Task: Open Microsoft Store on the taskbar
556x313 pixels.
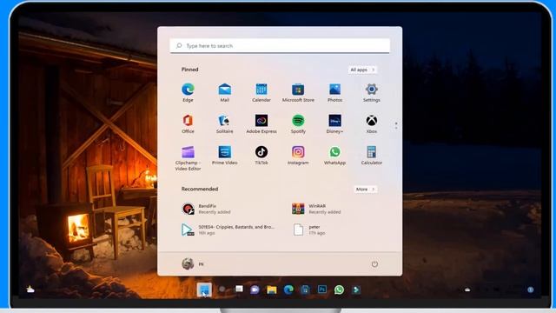Action: tap(305, 290)
